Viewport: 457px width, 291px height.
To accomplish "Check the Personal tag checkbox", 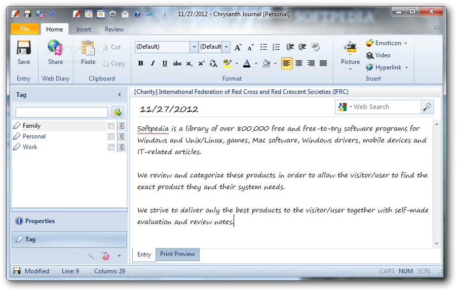I will point(111,136).
